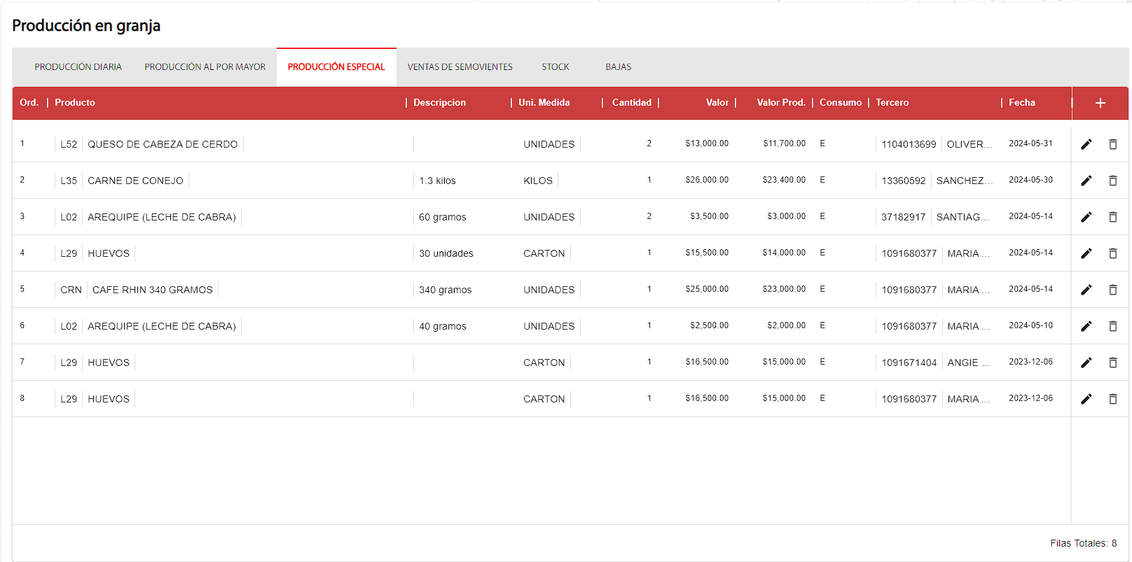Edit row 7 HUEVOS for ANGIE
This screenshot has height=562, width=1132.
1086,363
